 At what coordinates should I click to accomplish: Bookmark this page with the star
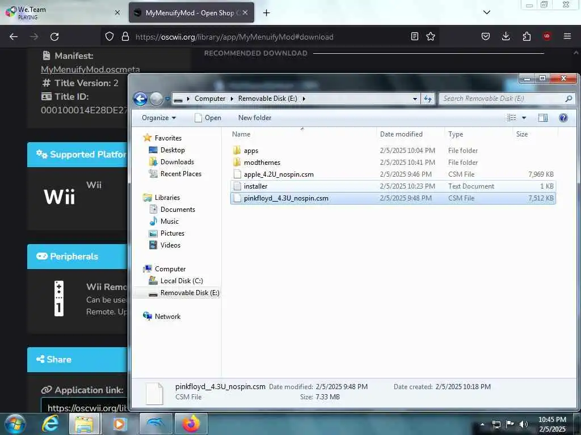point(431,36)
